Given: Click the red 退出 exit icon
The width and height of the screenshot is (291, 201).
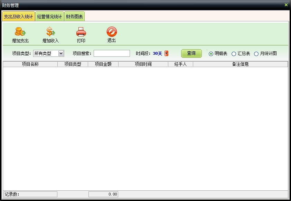Looking at the screenshot, I should tap(111, 32).
